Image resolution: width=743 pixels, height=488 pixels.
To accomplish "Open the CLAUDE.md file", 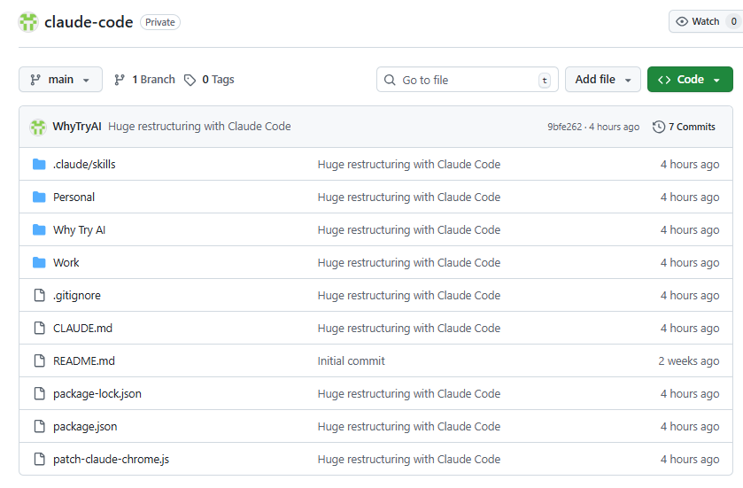I will tap(82, 328).
